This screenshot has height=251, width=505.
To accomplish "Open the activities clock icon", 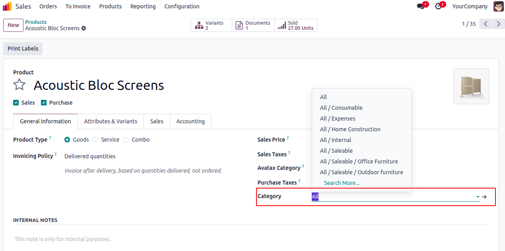I will [x=438, y=6].
